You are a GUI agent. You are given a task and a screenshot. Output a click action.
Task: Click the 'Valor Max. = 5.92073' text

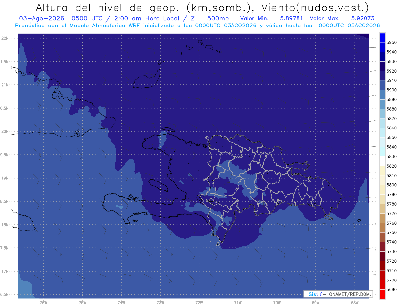click(342, 18)
